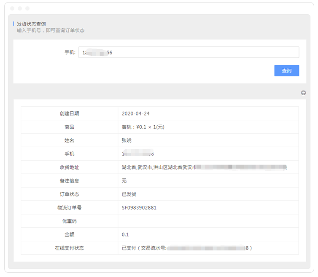Click the empty 优惠码 value cell
This screenshot has width=318, height=277.
click(x=208, y=221)
